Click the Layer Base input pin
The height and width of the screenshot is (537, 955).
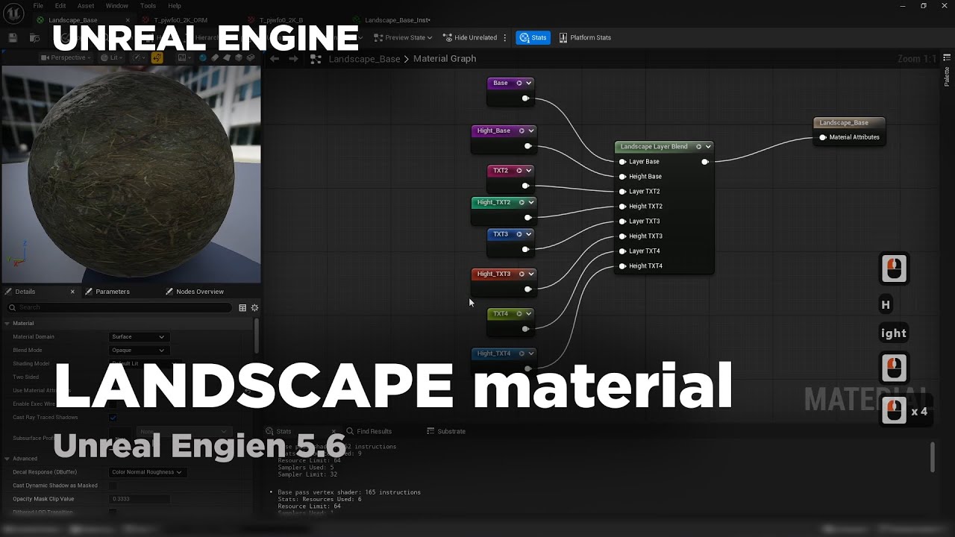622,162
